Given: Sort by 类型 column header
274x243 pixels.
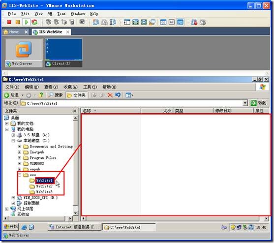Looking at the screenshot, I should tap(193, 111).
